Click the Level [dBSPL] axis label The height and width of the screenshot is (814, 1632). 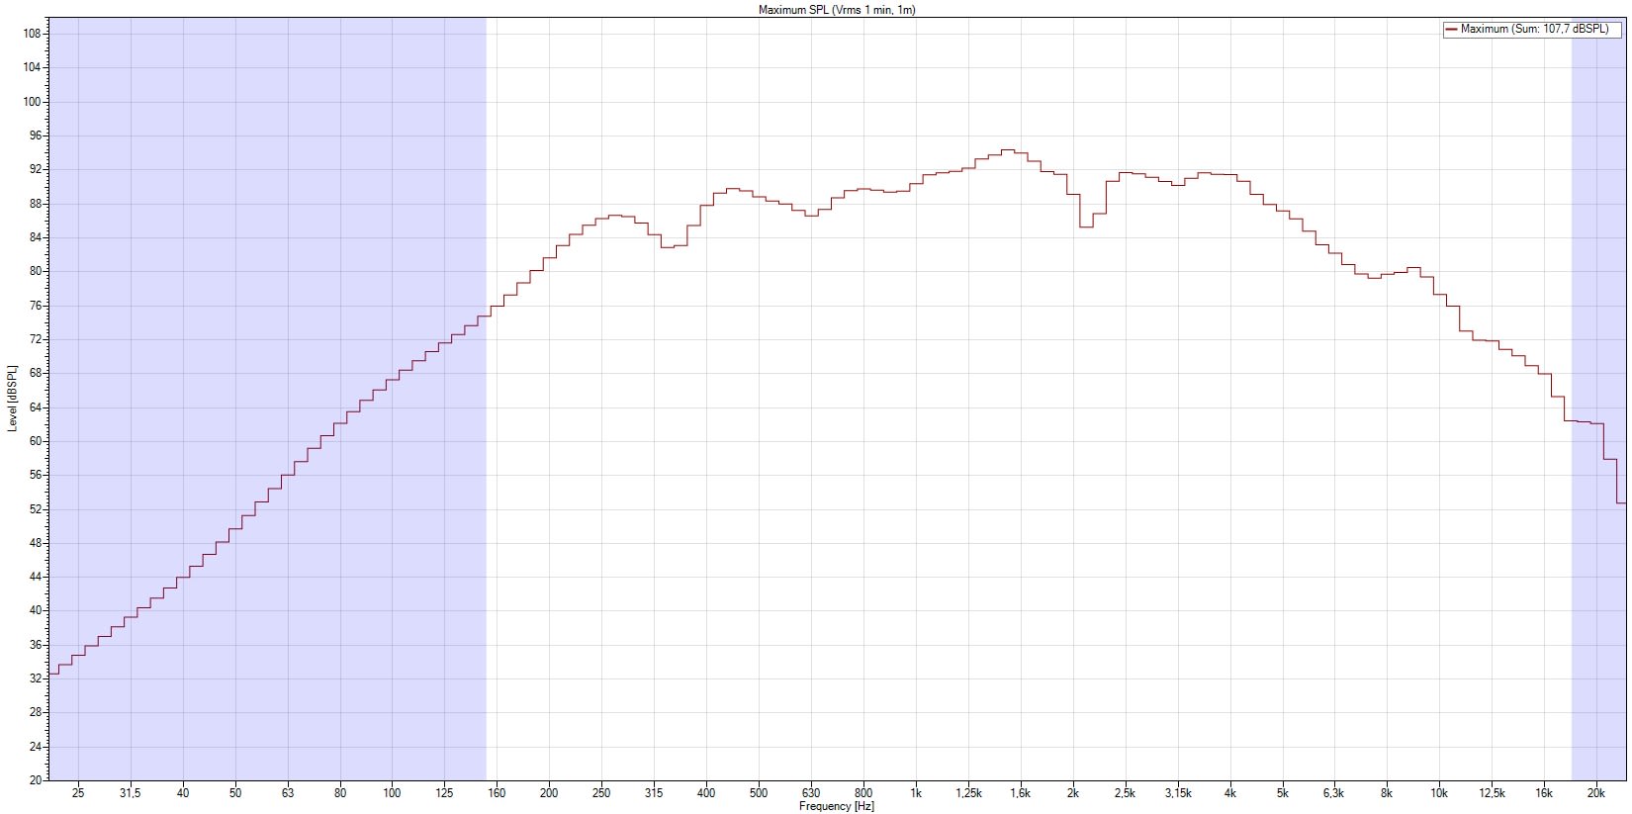(12, 399)
